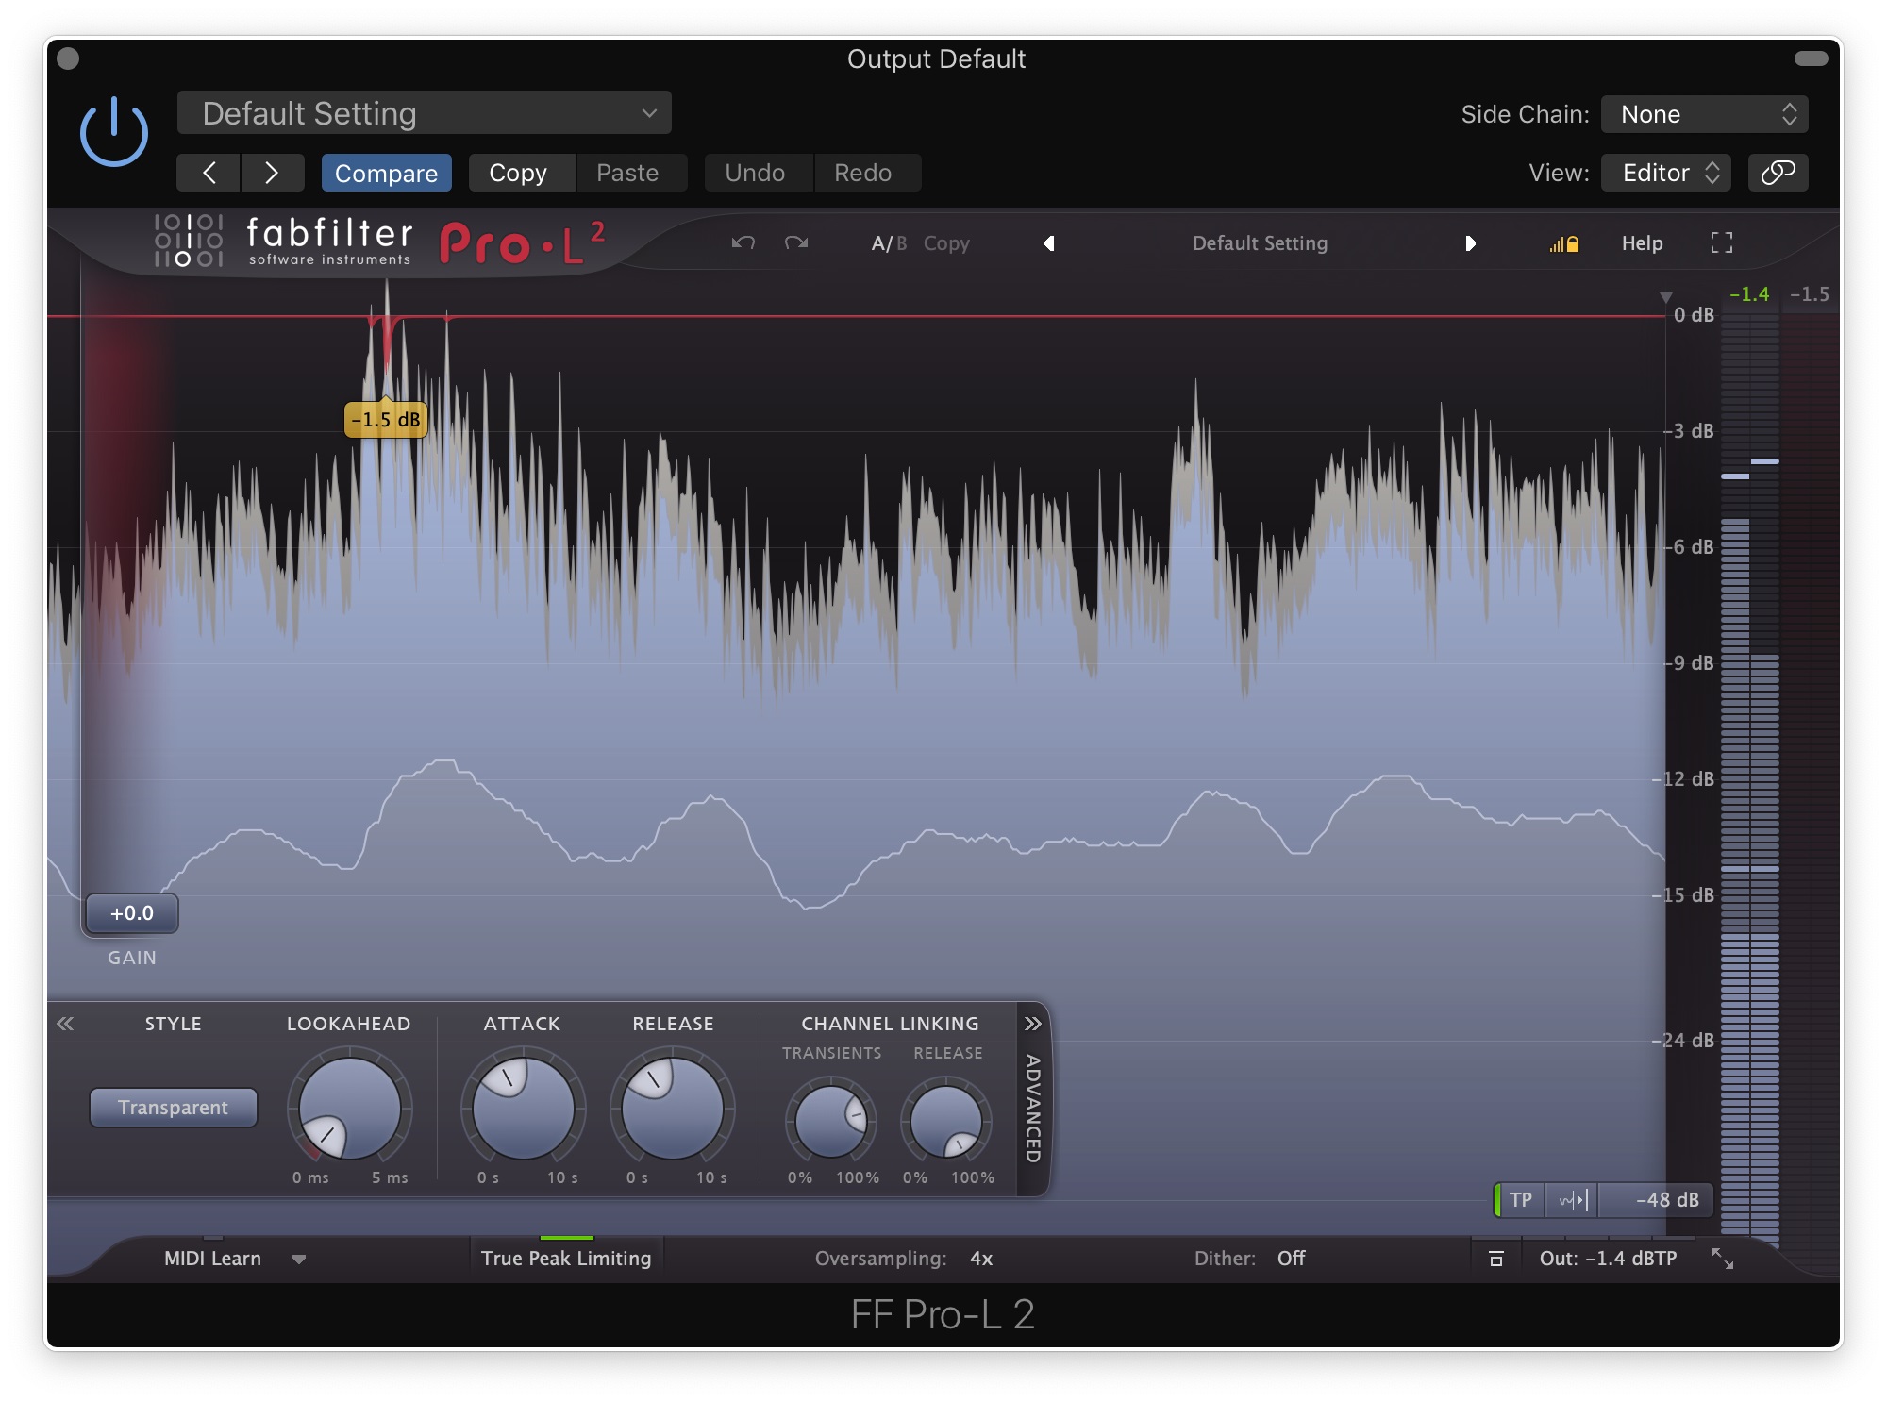Open the Side Chain None dropdown
Viewport: 1887px width, 1402px height.
coord(1704,114)
